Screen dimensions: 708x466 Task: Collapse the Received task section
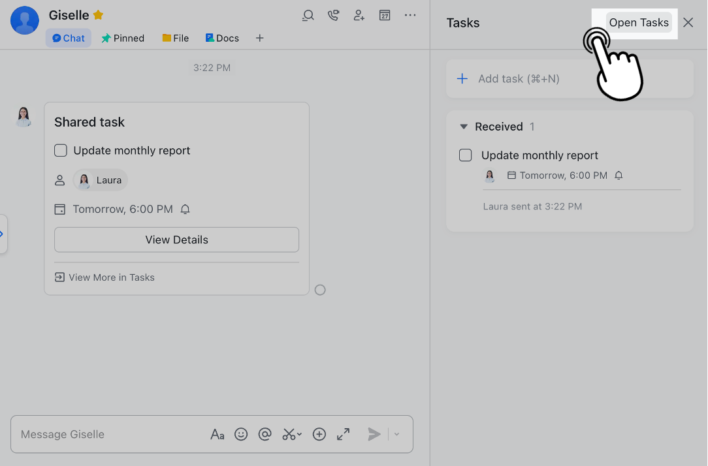click(x=464, y=127)
